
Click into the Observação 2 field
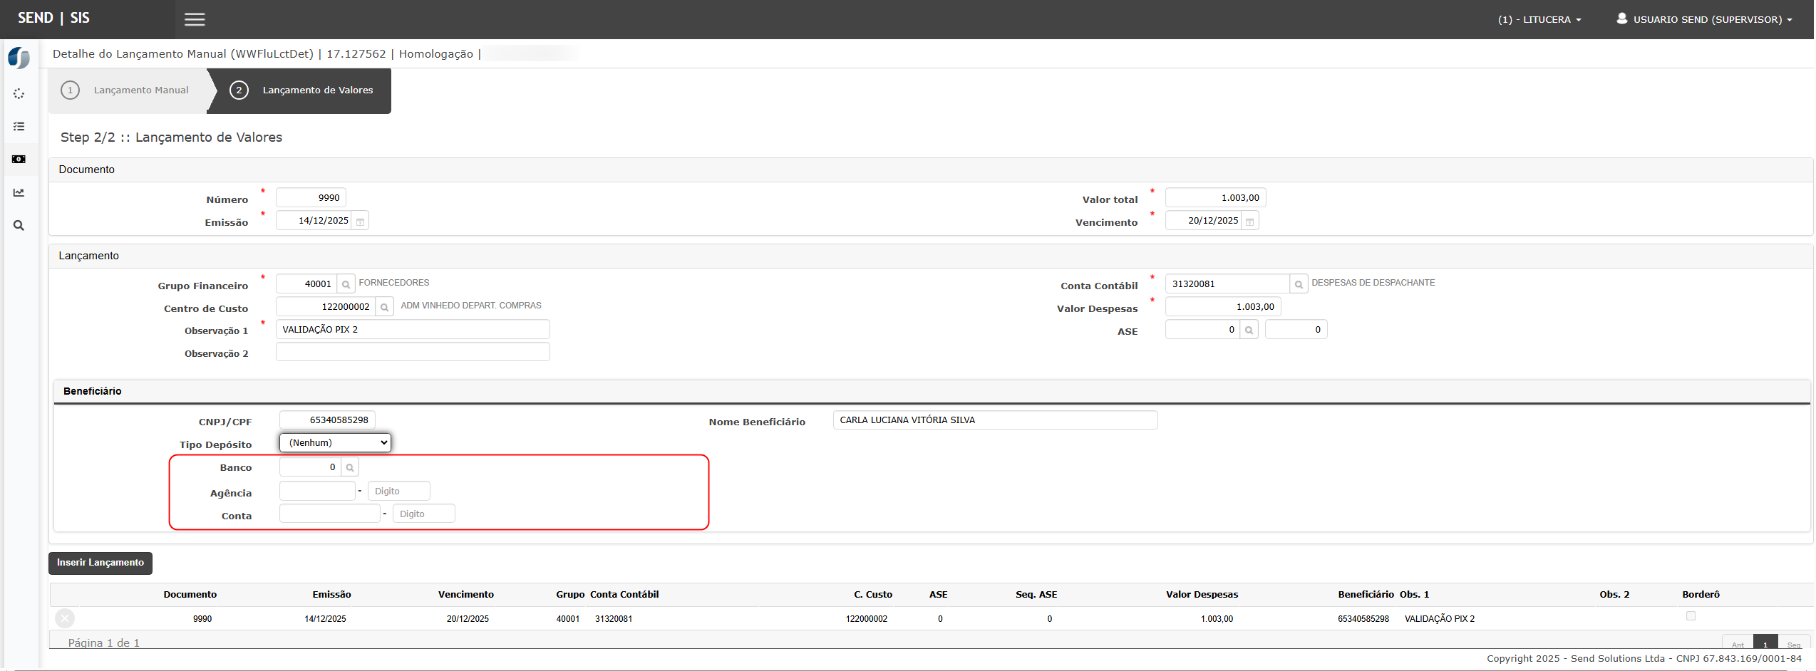pos(413,353)
